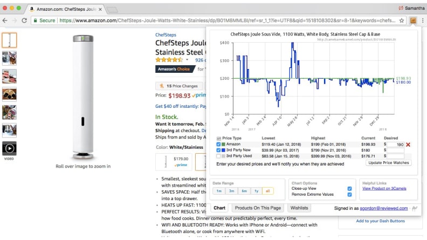This screenshot has width=427, height=240.
Task: Set date range to 1y
Action: (256, 191)
